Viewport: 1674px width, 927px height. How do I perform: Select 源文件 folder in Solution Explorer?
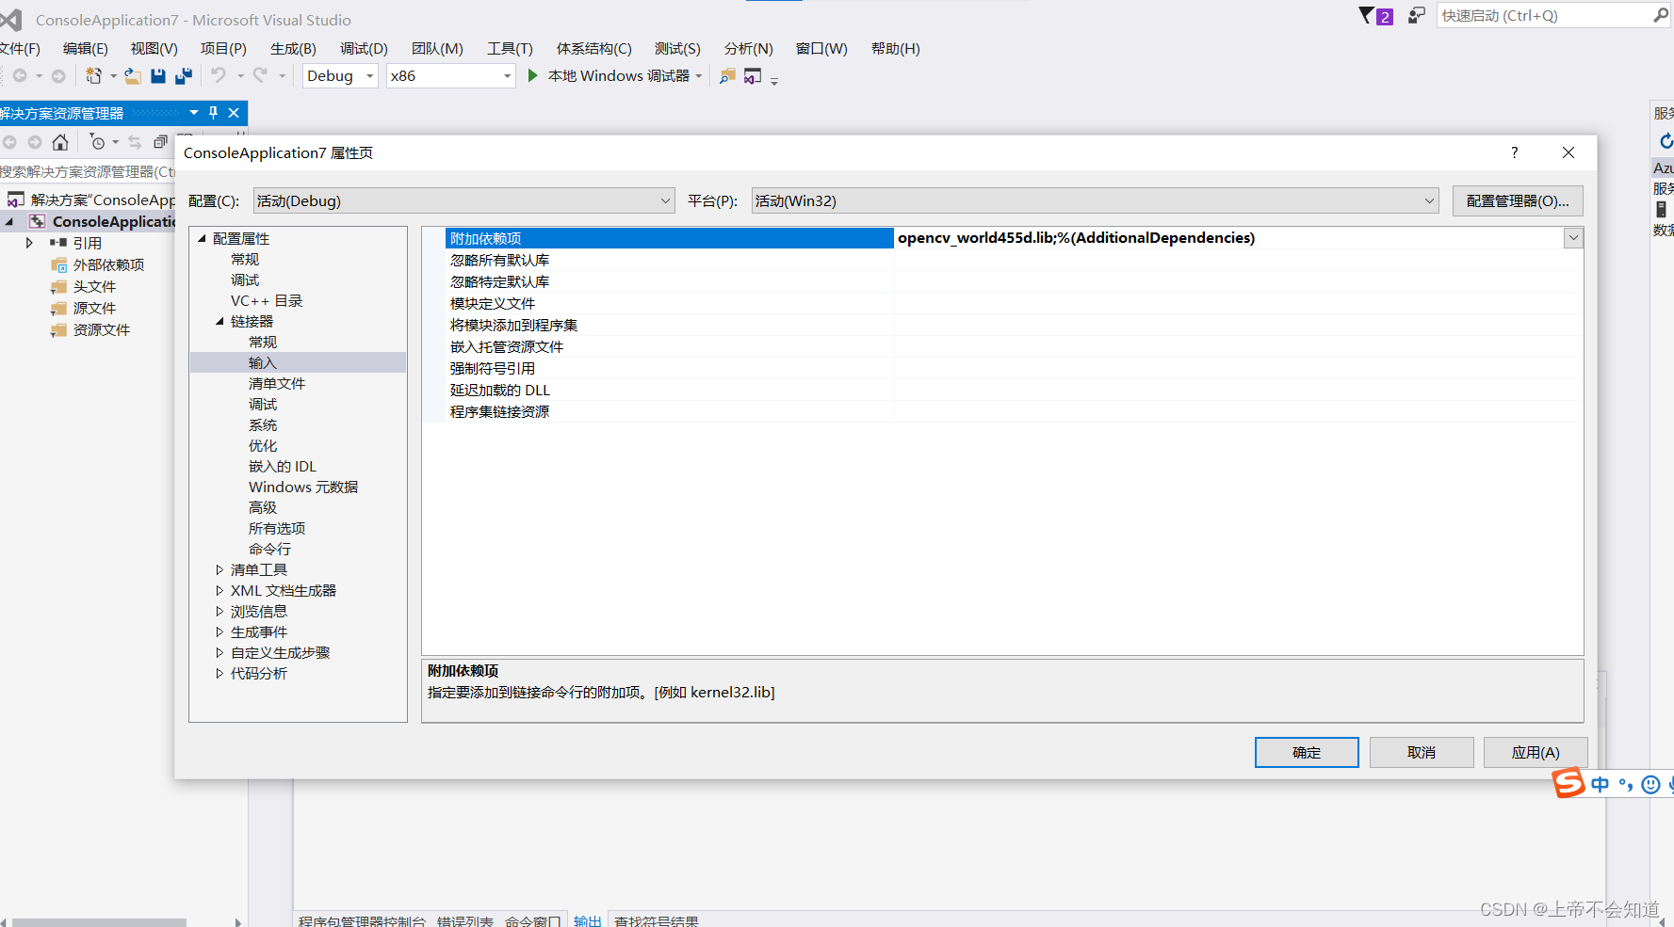pos(94,308)
